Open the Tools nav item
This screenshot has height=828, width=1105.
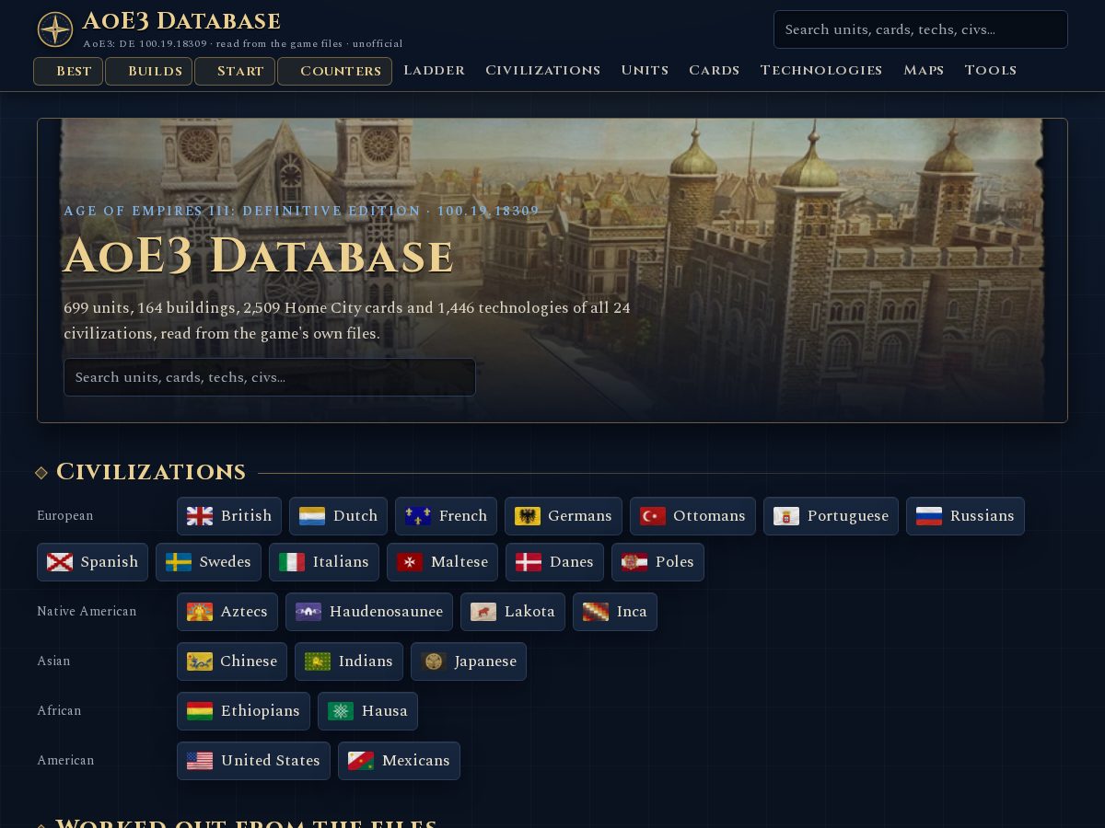pos(990,70)
